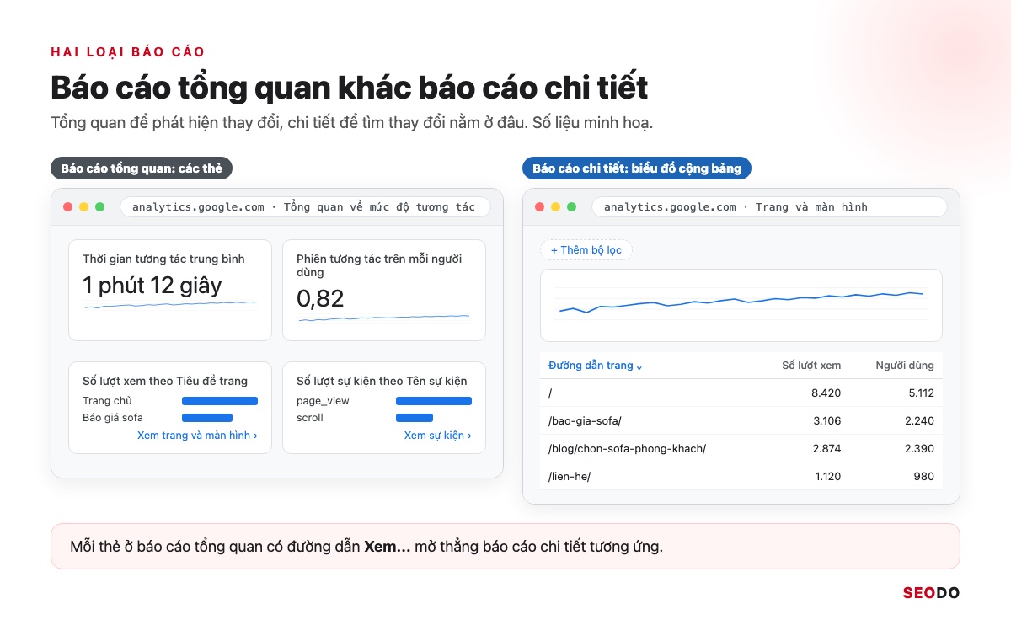Close the Trang và màn hình window
Viewport: 1011px width, 620px height.
point(539,206)
